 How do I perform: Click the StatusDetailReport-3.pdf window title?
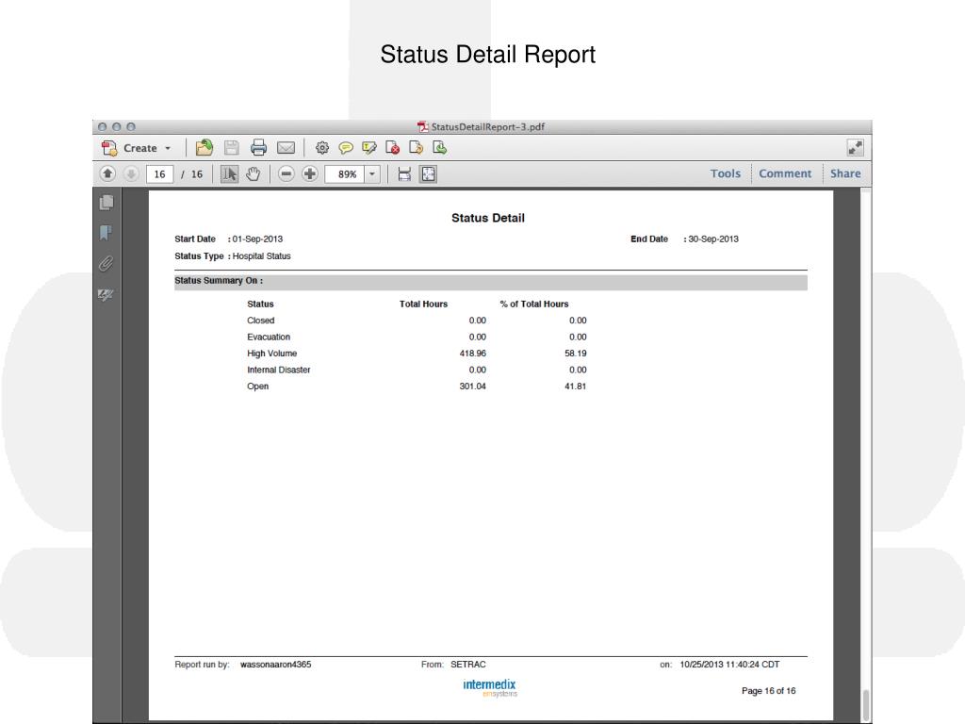487,127
